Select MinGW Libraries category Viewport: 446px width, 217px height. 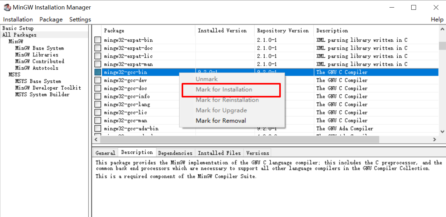pyautogui.click(x=37, y=55)
